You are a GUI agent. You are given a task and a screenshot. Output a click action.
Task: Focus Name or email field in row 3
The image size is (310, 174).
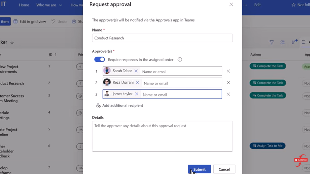click(x=181, y=95)
